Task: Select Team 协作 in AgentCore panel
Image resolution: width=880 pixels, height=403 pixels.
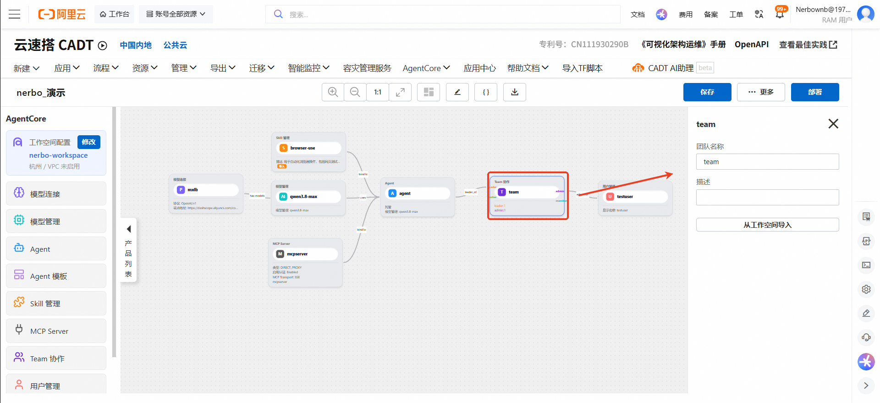Action: point(56,359)
